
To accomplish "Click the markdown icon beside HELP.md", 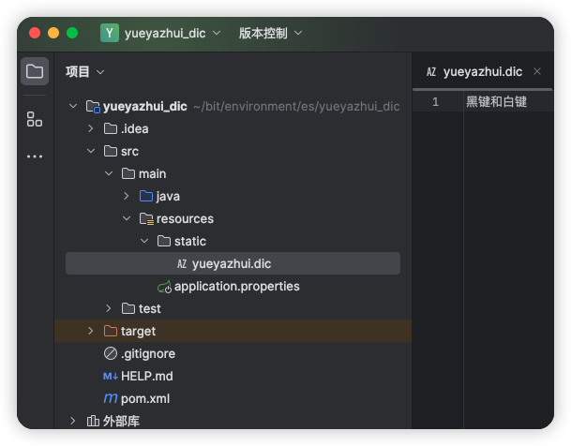I will 111,376.
